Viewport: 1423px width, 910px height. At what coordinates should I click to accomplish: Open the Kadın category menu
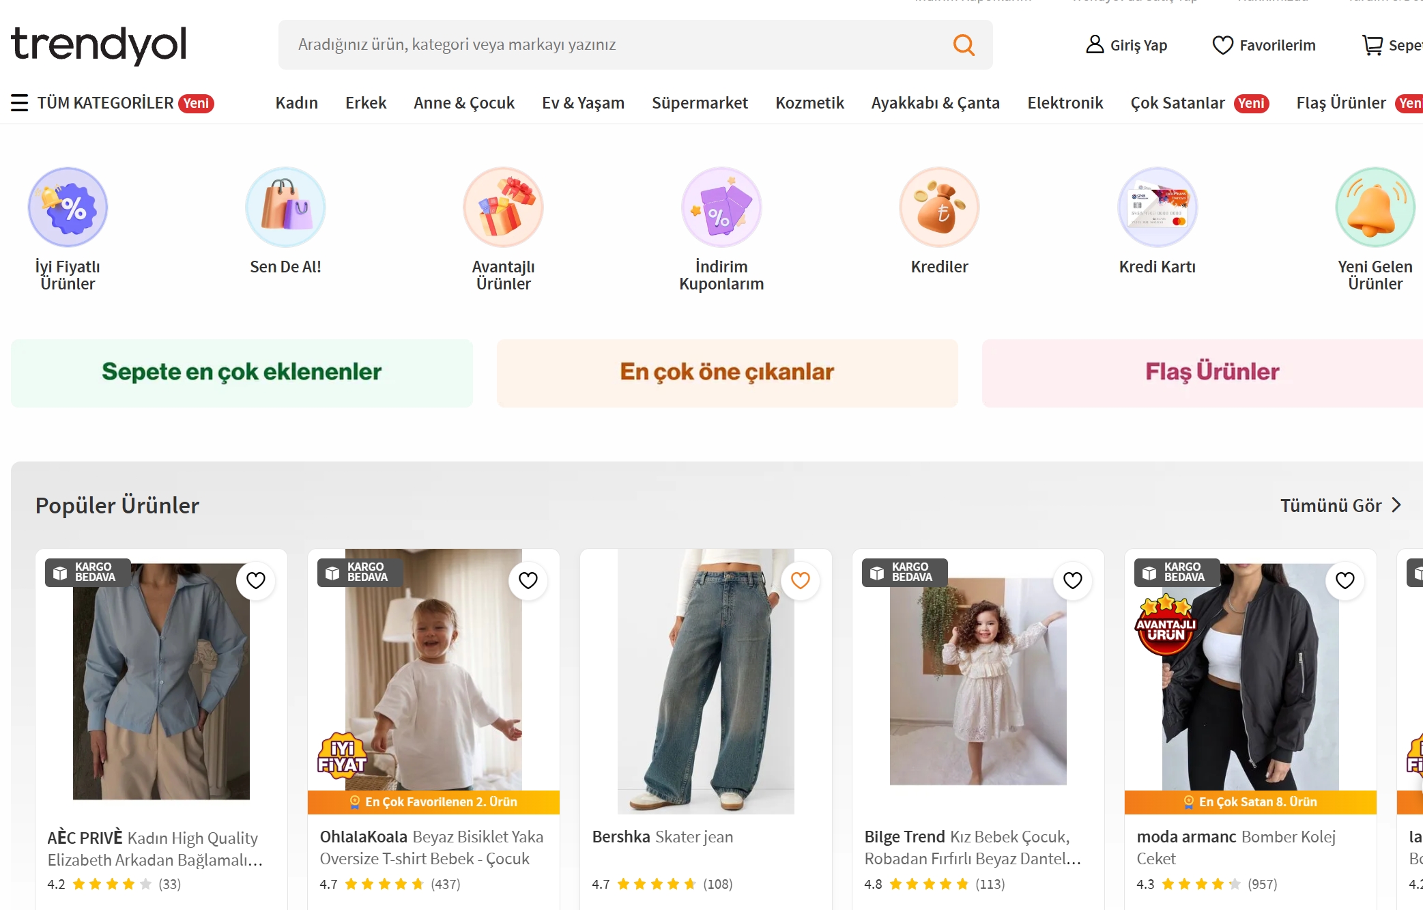pyautogui.click(x=297, y=103)
